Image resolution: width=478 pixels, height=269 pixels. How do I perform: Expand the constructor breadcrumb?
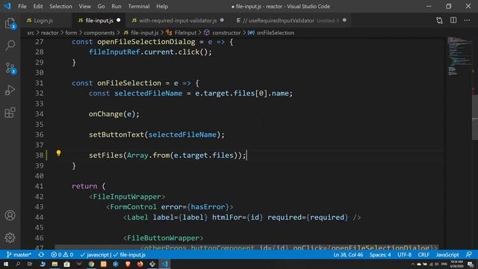tap(223, 33)
